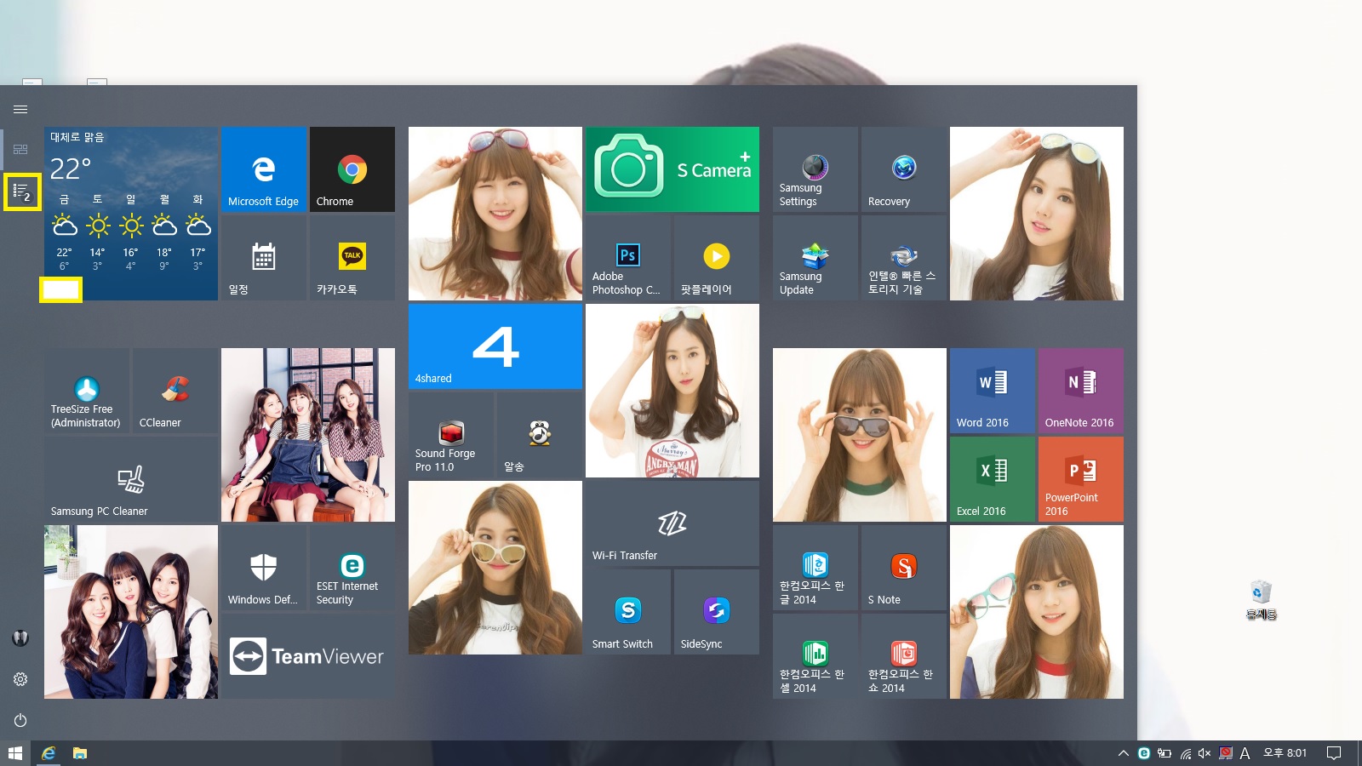Open the S Note tile
Image resolution: width=1362 pixels, height=766 pixels.
pyautogui.click(x=903, y=568)
